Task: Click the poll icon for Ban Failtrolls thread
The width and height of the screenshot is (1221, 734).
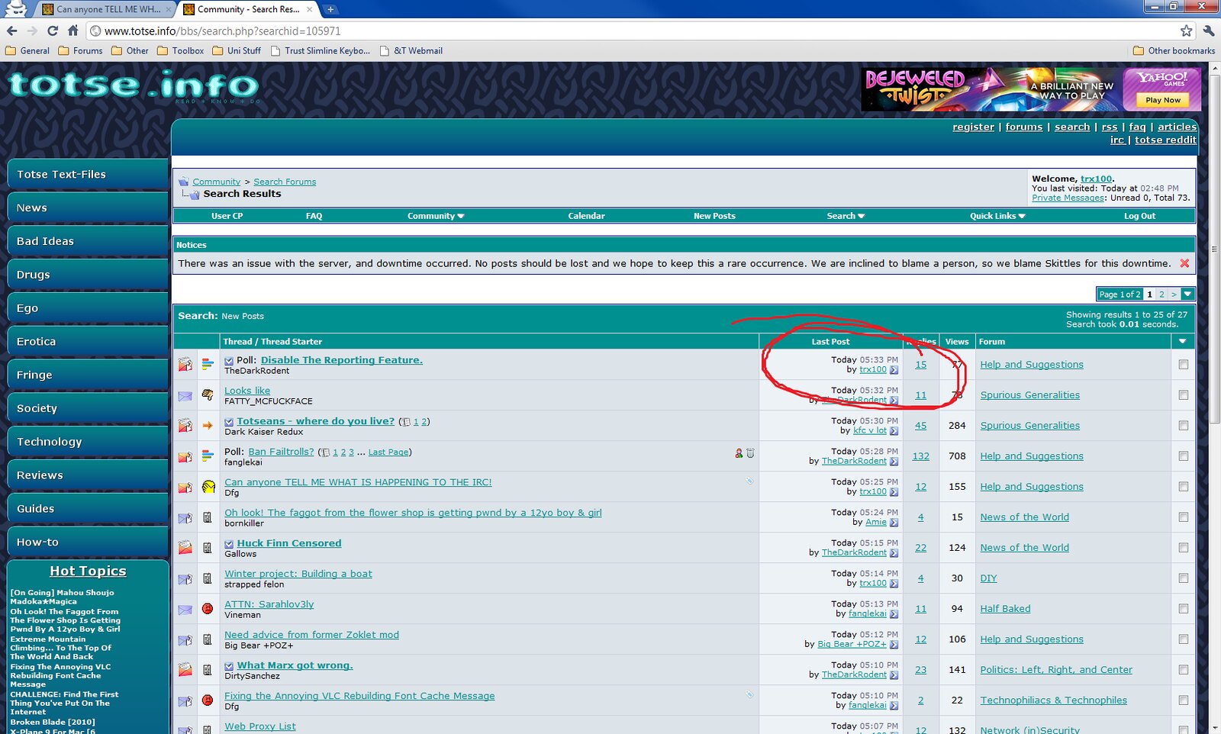Action: point(208,456)
